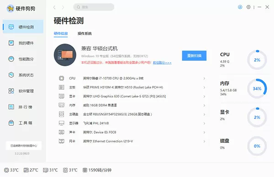
Task: Click the version number 3.2.22.0923
Action: click(x=22, y=154)
